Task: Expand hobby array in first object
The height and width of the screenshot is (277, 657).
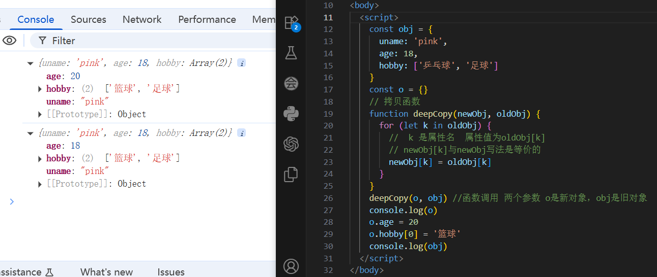Action: pos(40,89)
